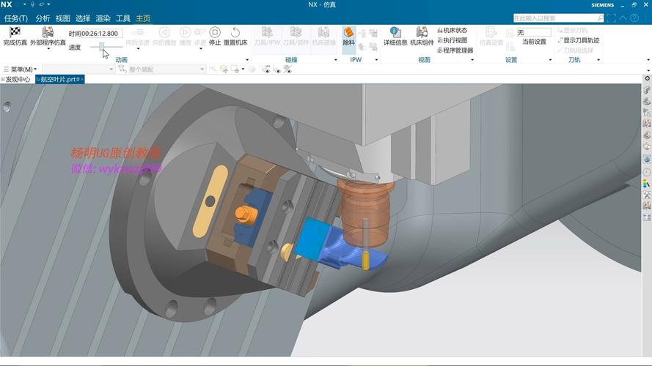
Task: Open the 航空叶片.prt document tab
Action: (59, 79)
